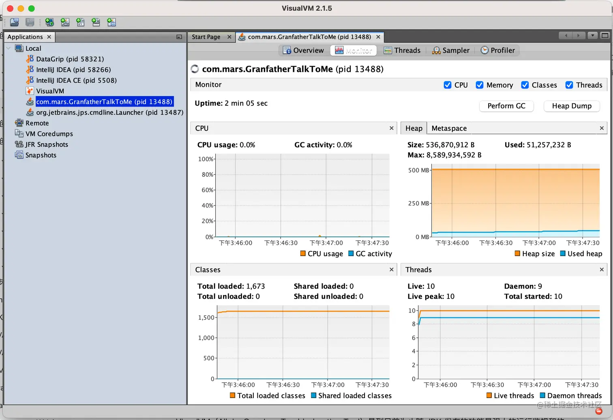The width and height of the screenshot is (613, 420).
Task: Click the VM Coredumps icon
Action: [x=19, y=133]
